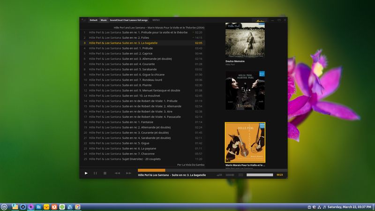
Task: Select track 15 Robert de Visée: Allemande
Action: coord(143,106)
